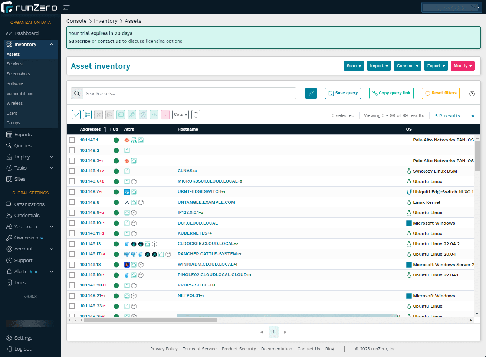The height and width of the screenshot is (357, 486).
Task: Open the Subscribe link in trial banner
Action: tap(79, 41)
